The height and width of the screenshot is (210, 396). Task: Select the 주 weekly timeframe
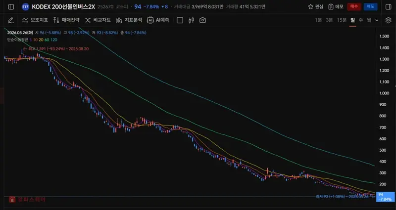pos(361,20)
